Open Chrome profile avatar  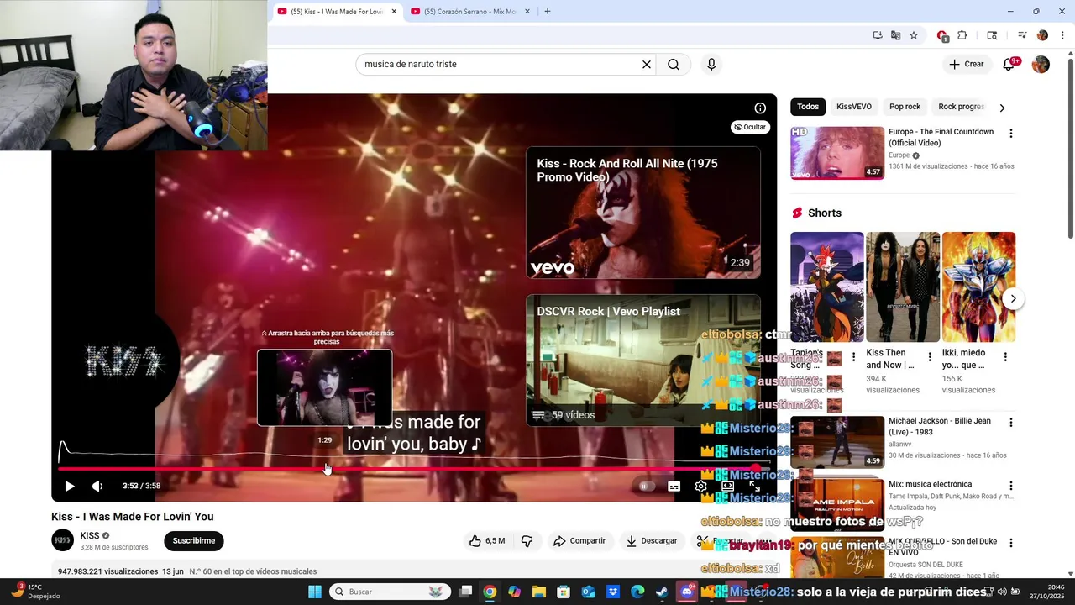point(1042,35)
